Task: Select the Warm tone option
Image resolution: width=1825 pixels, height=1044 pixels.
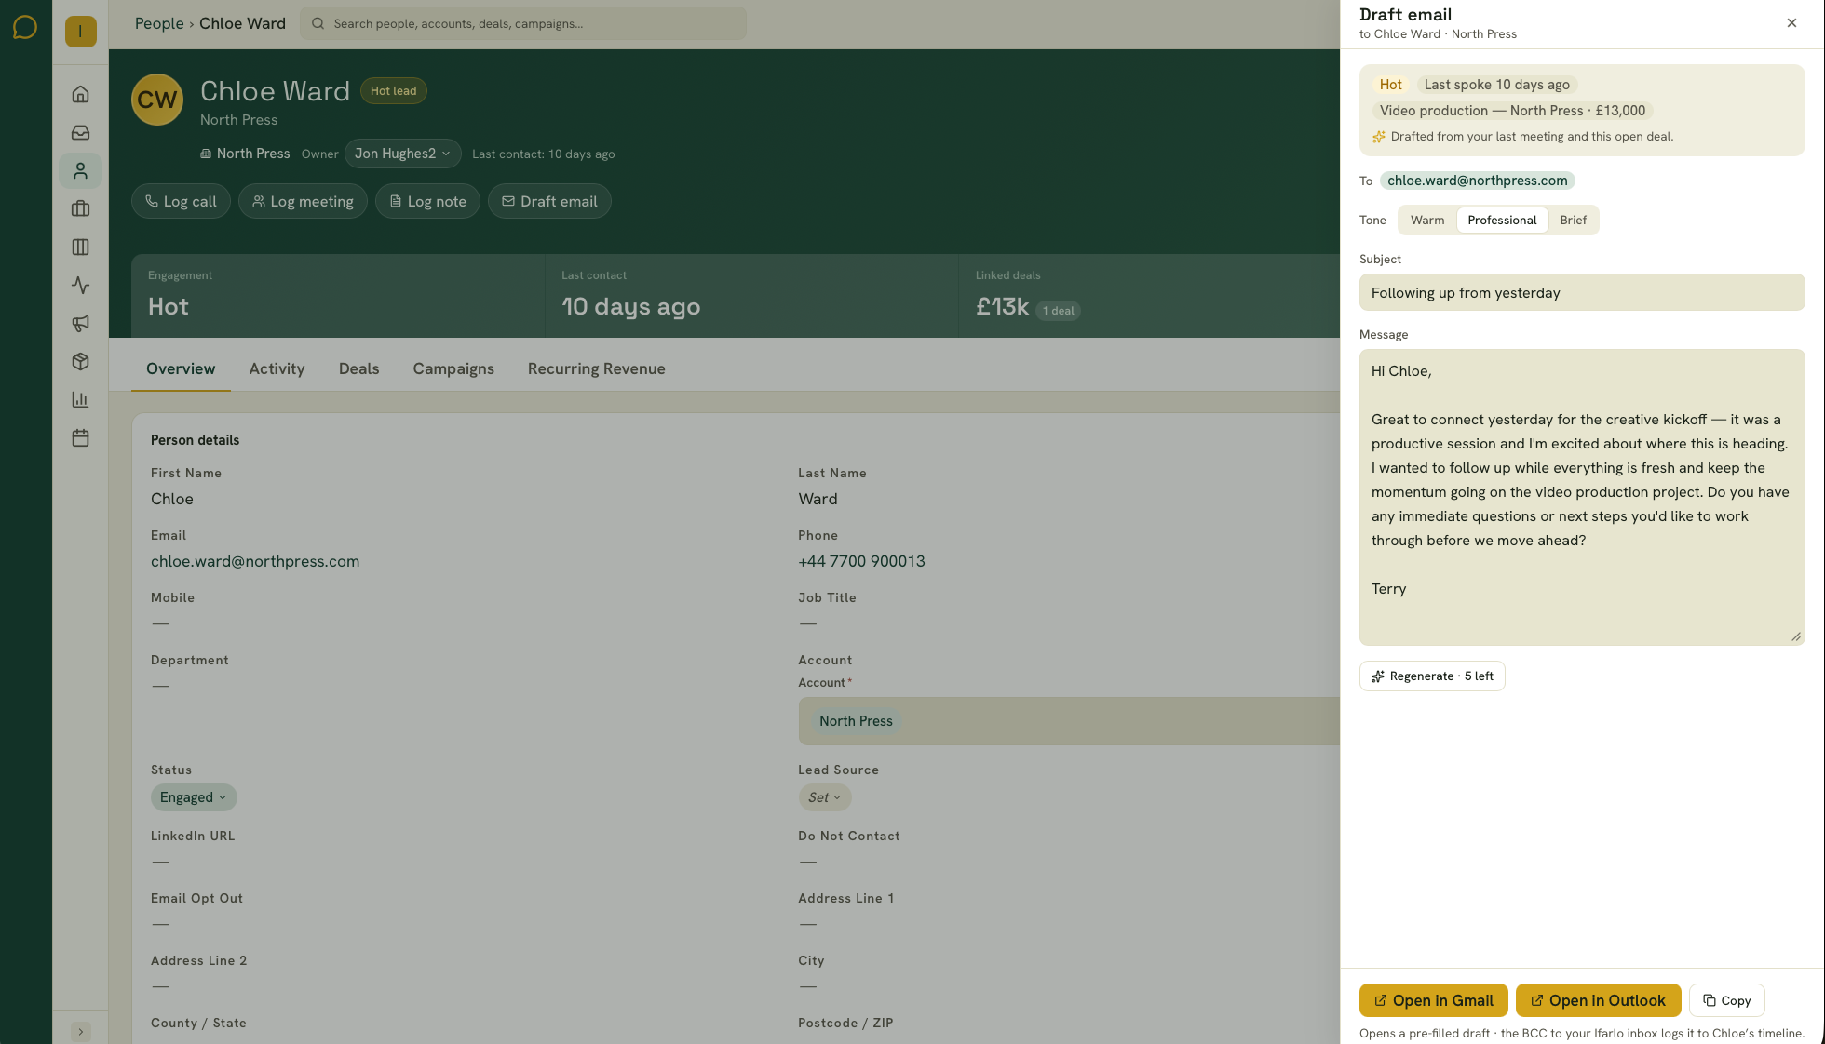Action: [1427, 220]
